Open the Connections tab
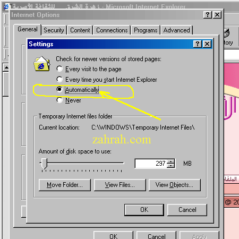 [x=112, y=30]
